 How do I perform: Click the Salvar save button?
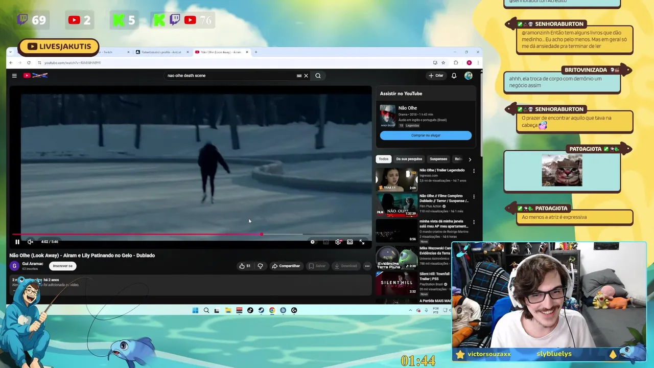[x=317, y=266]
